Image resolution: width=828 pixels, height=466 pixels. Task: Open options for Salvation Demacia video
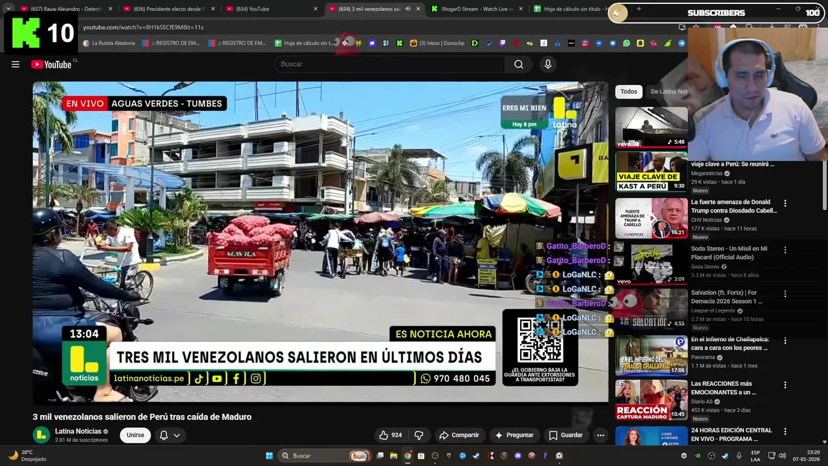[x=785, y=294]
